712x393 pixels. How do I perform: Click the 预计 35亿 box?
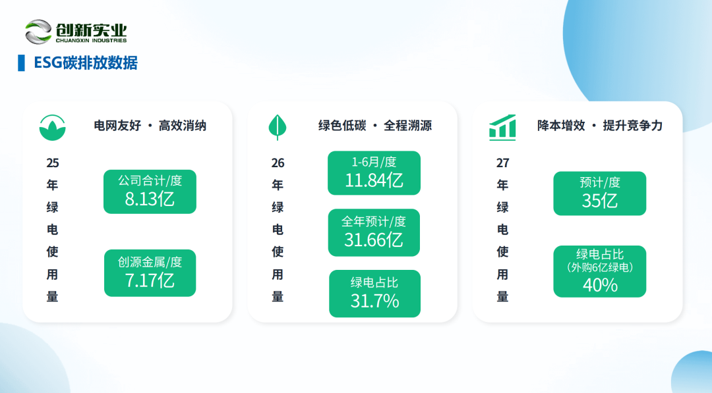point(599,194)
